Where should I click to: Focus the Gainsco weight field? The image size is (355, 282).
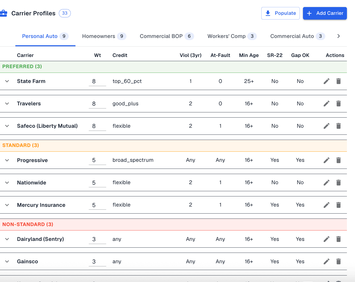97,262
